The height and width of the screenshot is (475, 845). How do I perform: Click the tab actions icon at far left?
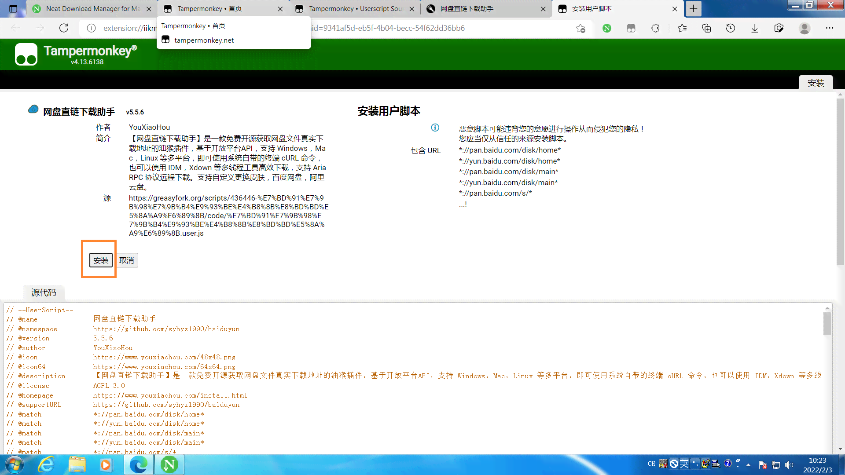pos(13,8)
